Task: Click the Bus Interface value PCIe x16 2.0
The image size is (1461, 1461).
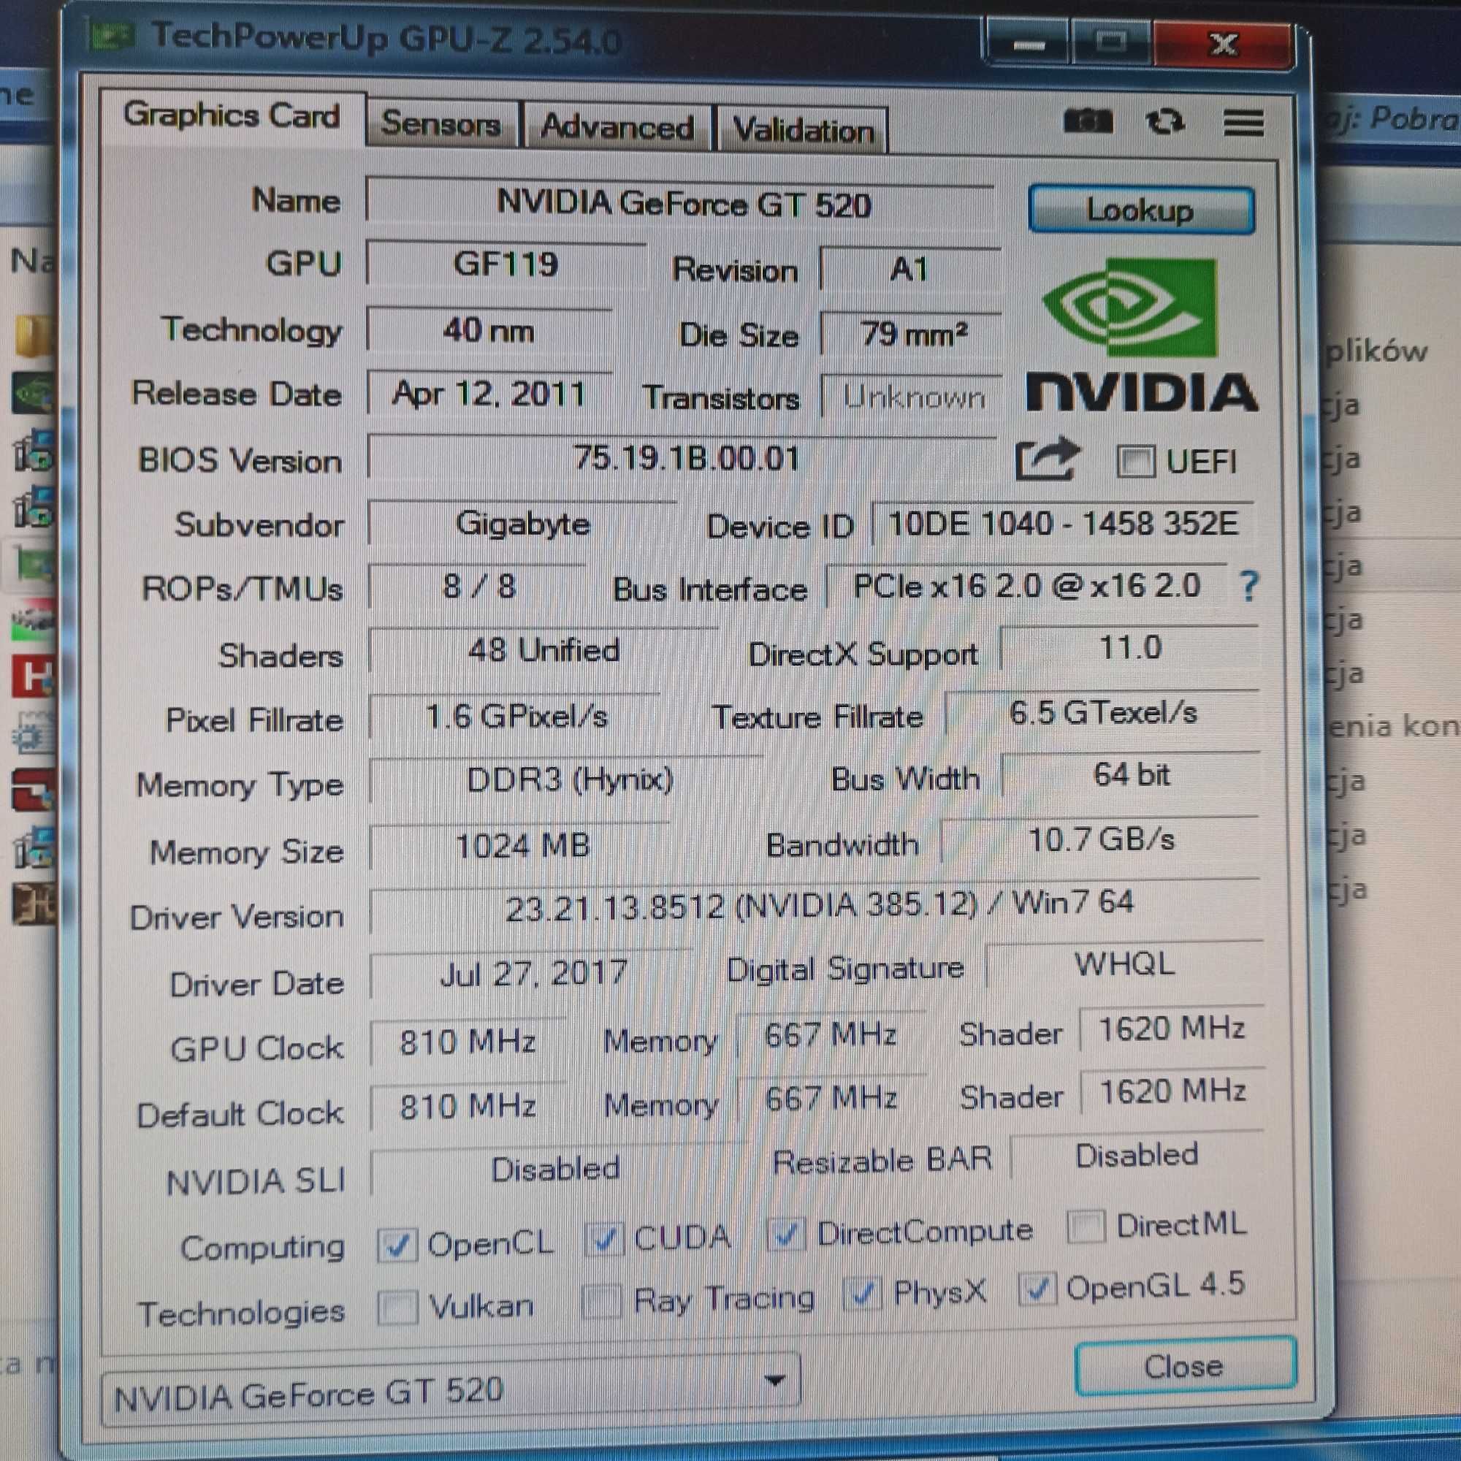Action: [x=1026, y=586]
